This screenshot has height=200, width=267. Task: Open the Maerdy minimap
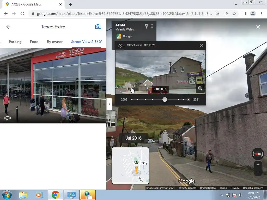pos(130,166)
